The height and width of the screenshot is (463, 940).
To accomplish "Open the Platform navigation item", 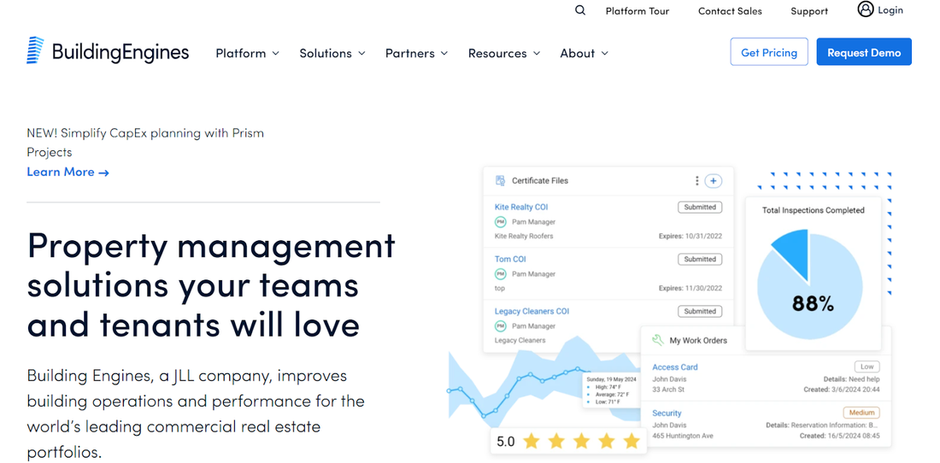I will 240,53.
